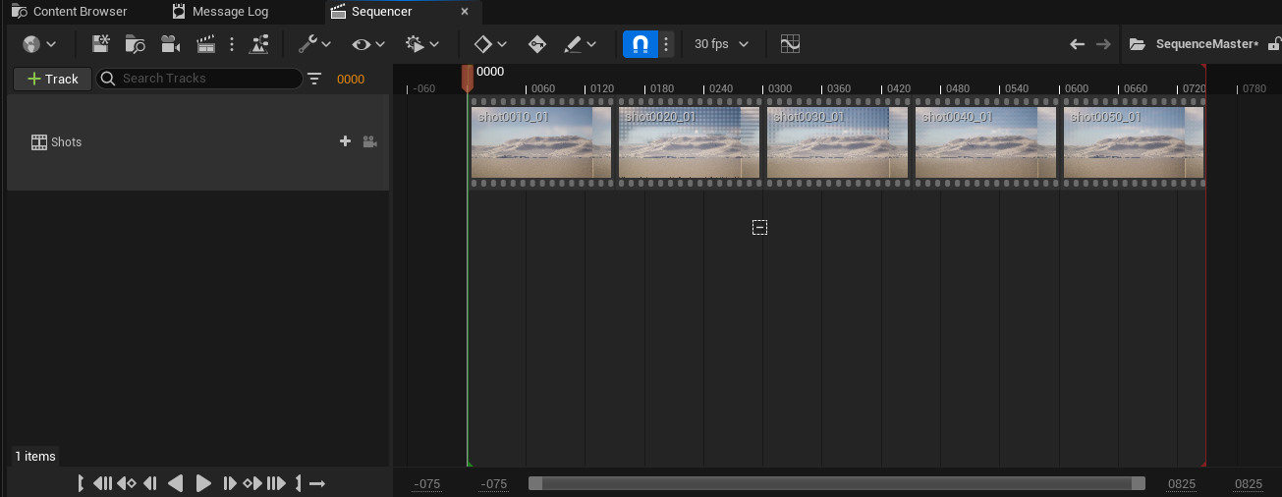Jump to the next keyframe
Screen dimensions: 1282x497
[253, 483]
